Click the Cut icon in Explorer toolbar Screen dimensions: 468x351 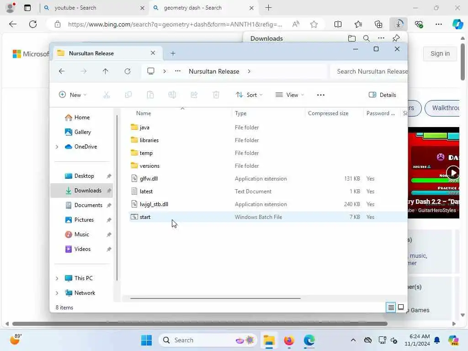pos(106,95)
